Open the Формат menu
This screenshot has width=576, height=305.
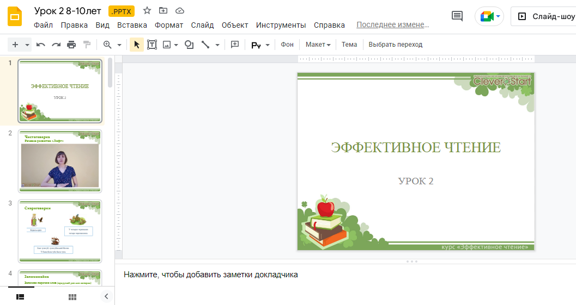pos(169,25)
